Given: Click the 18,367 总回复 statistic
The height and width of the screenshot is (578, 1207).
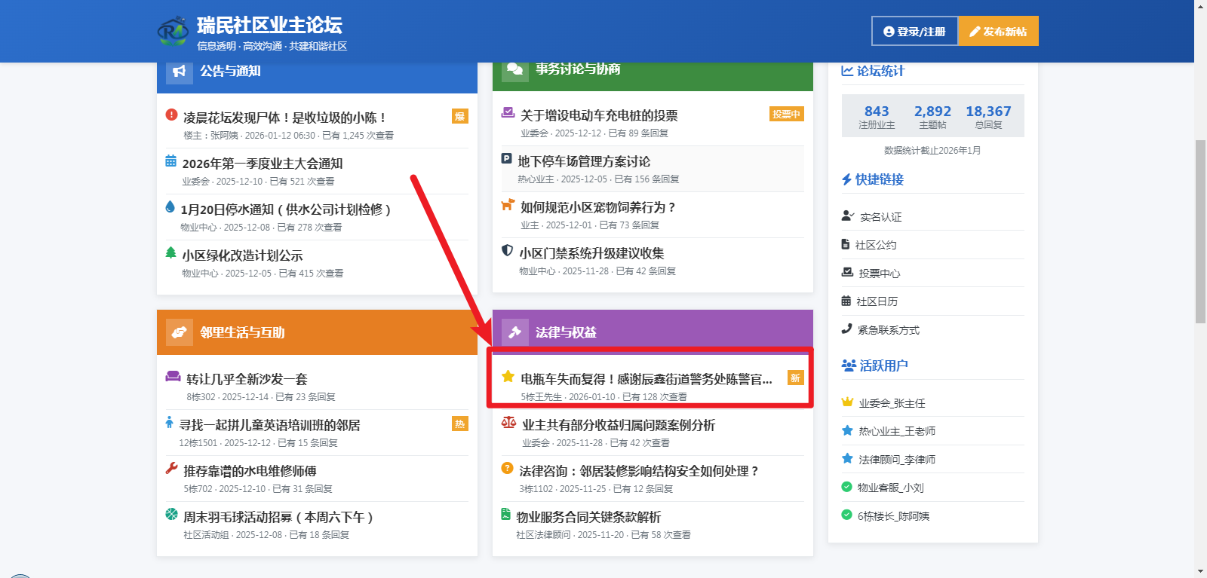Looking at the screenshot, I should coord(988,116).
